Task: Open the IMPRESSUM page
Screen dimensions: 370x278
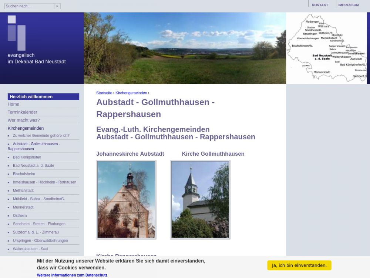Action: coord(348,5)
